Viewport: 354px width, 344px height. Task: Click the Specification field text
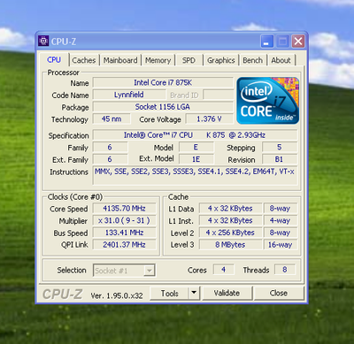pos(195,135)
